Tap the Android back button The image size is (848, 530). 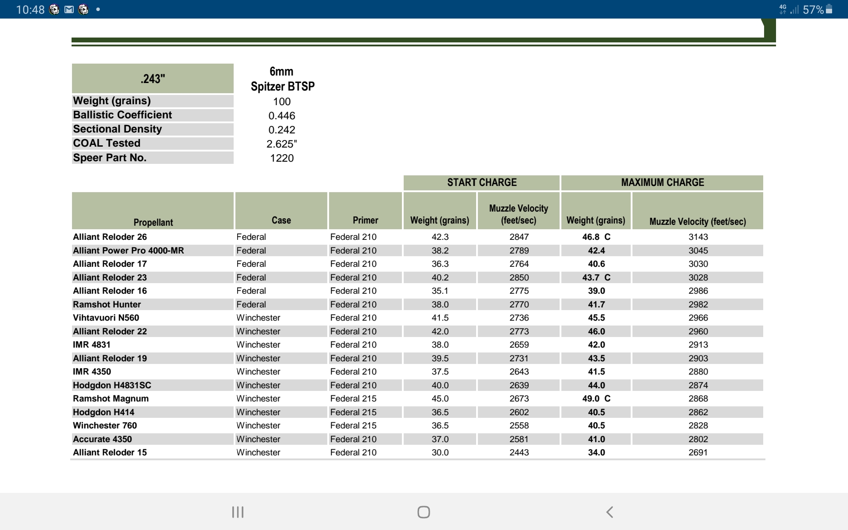609,512
